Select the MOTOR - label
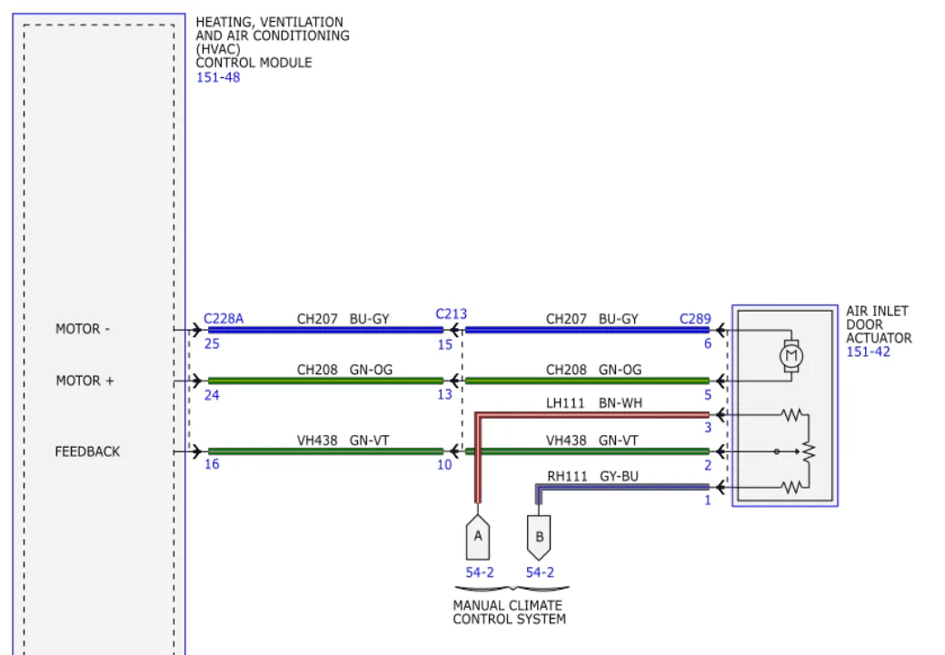 83,329
